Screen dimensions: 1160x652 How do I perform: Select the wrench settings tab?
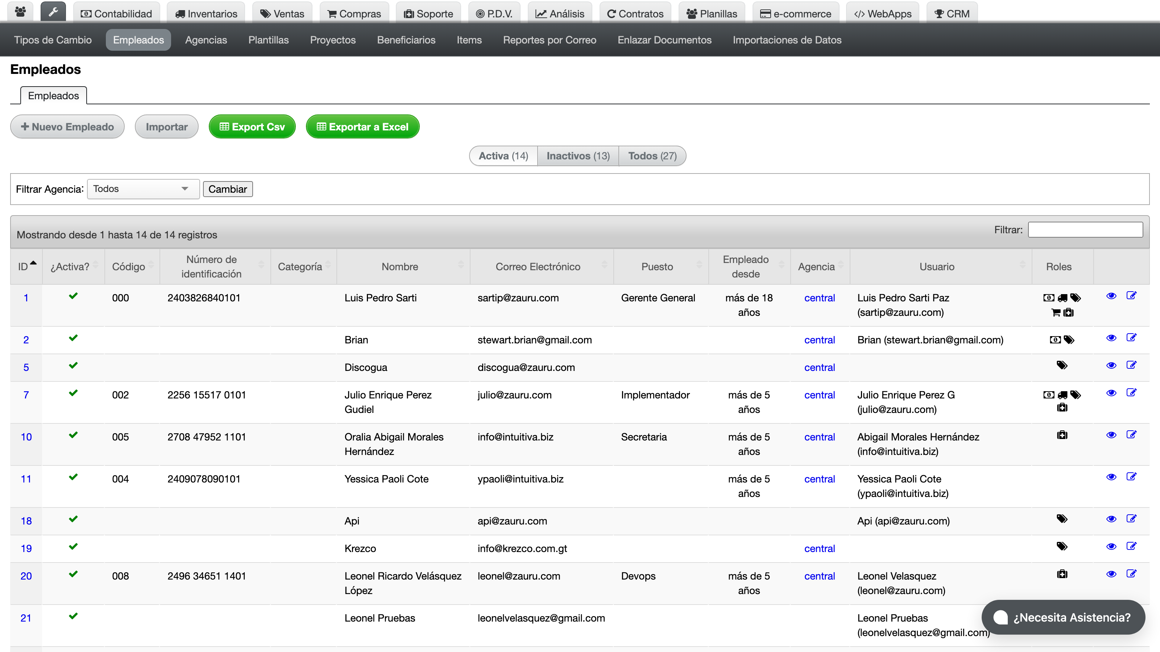tap(53, 12)
